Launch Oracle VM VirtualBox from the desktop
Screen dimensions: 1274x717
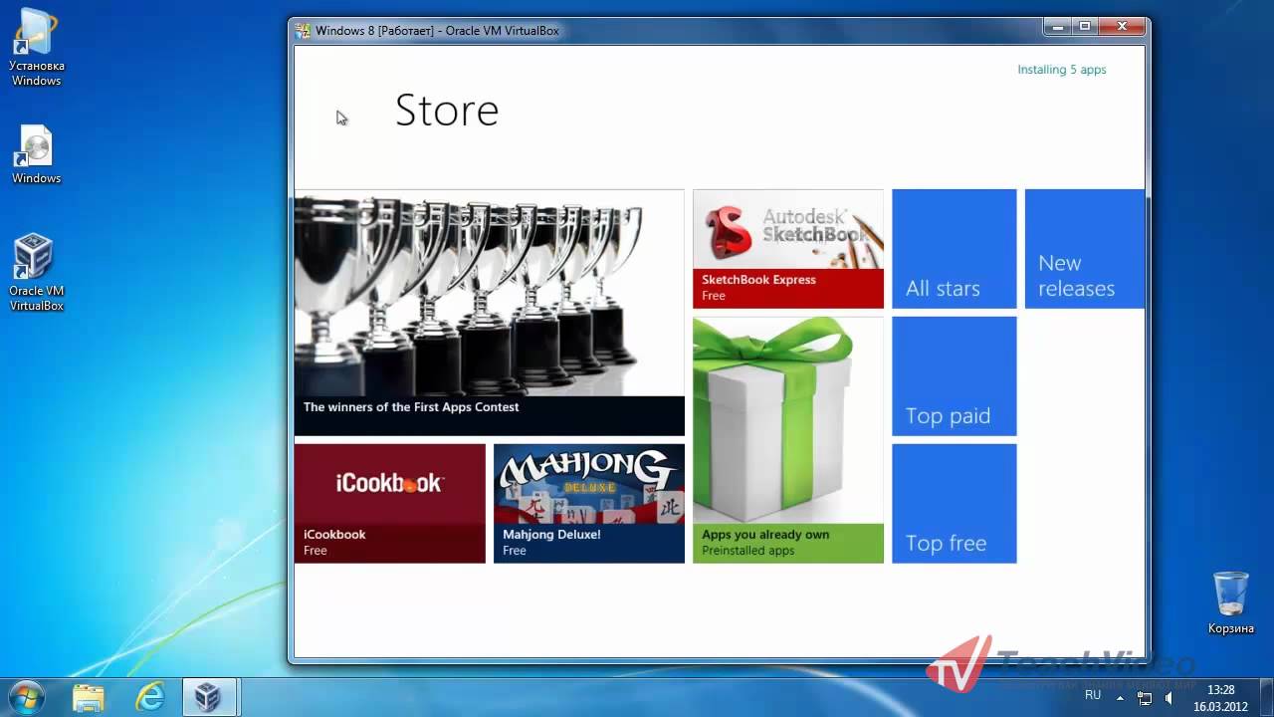[x=37, y=272]
